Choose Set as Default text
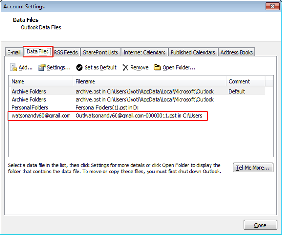The width and height of the screenshot is (282, 235). (x=101, y=67)
